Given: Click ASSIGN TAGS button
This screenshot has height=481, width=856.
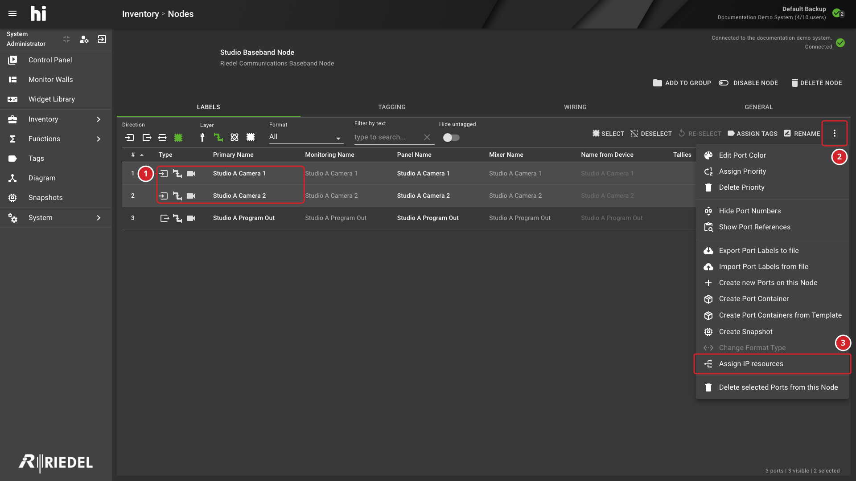Looking at the screenshot, I should (x=753, y=134).
